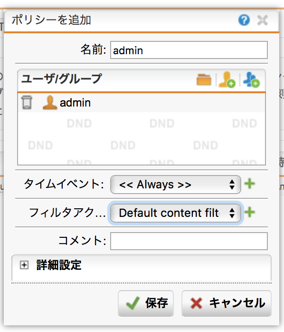The width and height of the screenshot is (284, 332).
Task: Select the admin user icon in the list
Action: pos(50,102)
